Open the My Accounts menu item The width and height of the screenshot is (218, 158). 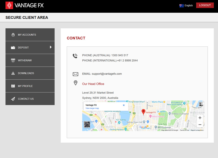pyautogui.click(x=30, y=35)
